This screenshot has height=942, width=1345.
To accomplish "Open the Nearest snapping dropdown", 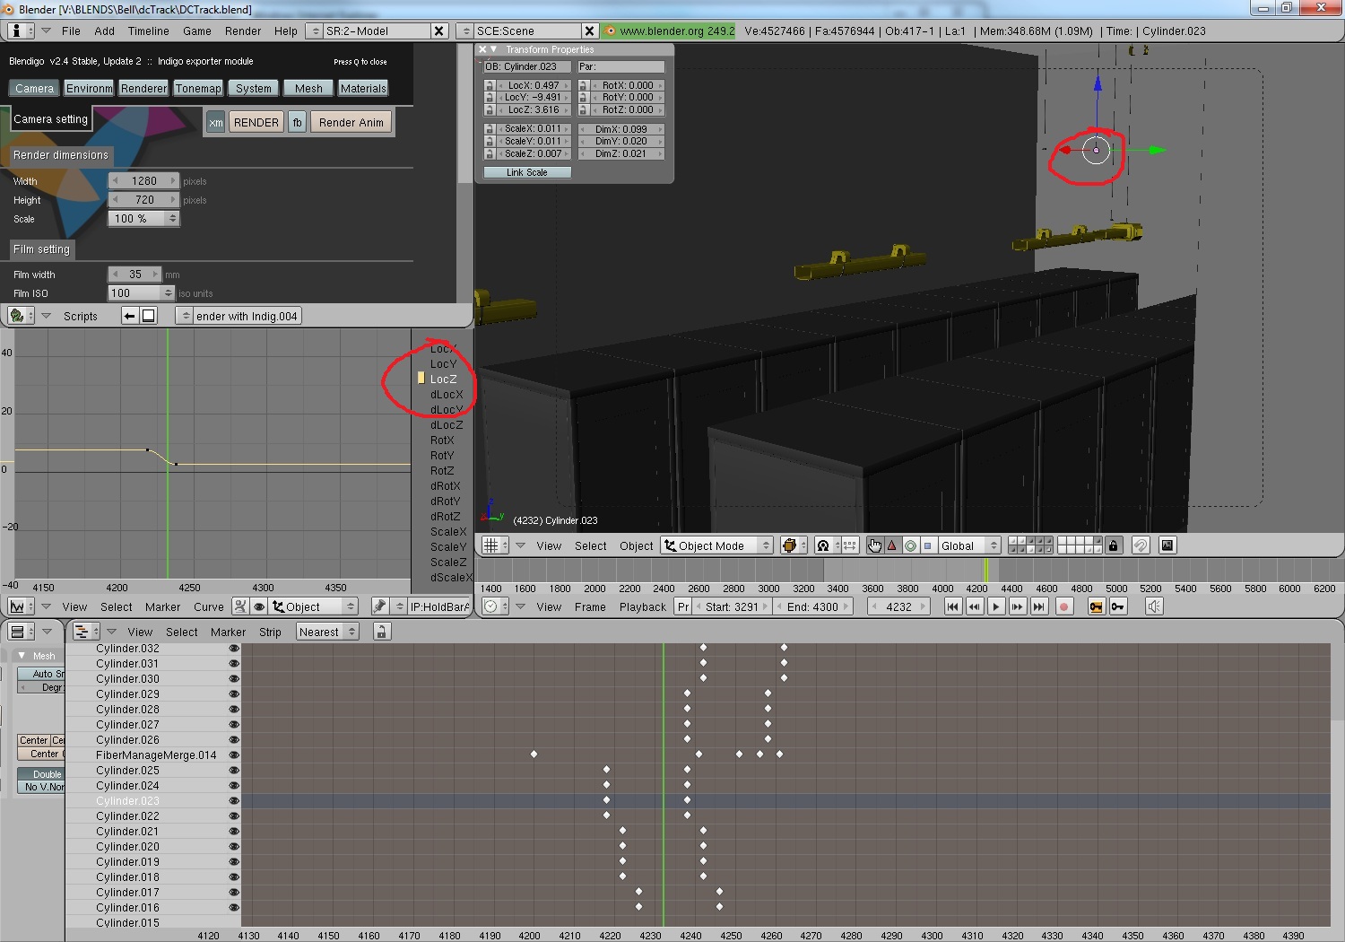I will coord(327,632).
